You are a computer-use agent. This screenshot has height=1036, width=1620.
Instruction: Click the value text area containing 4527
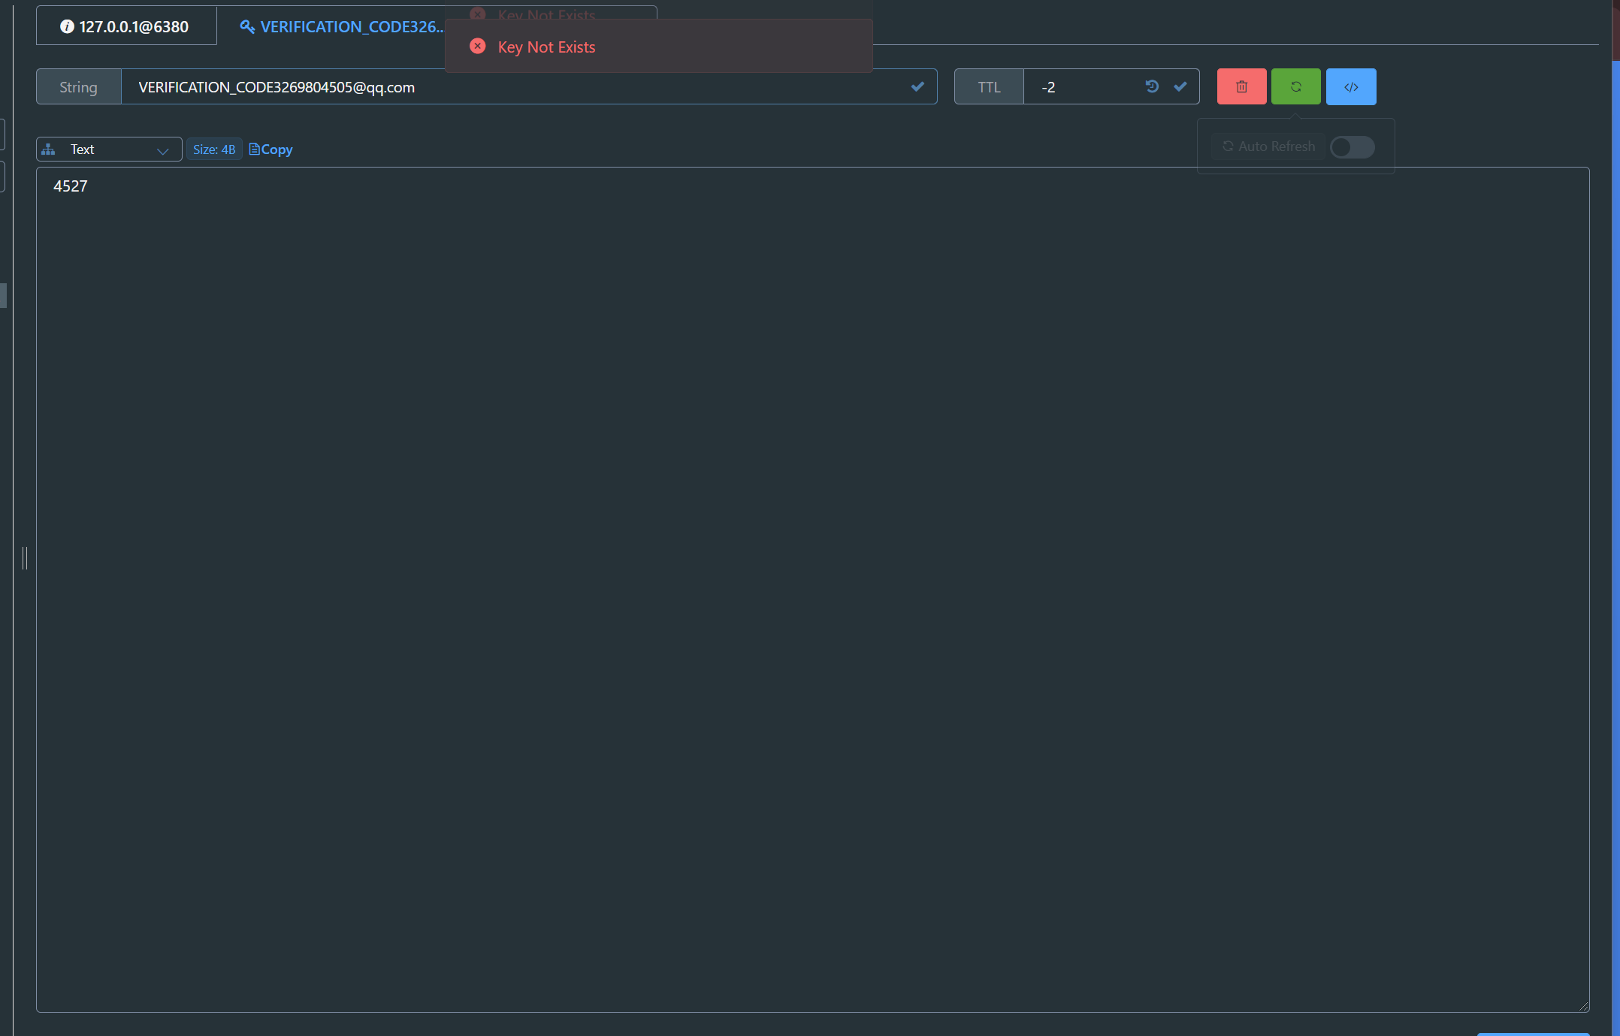812,586
